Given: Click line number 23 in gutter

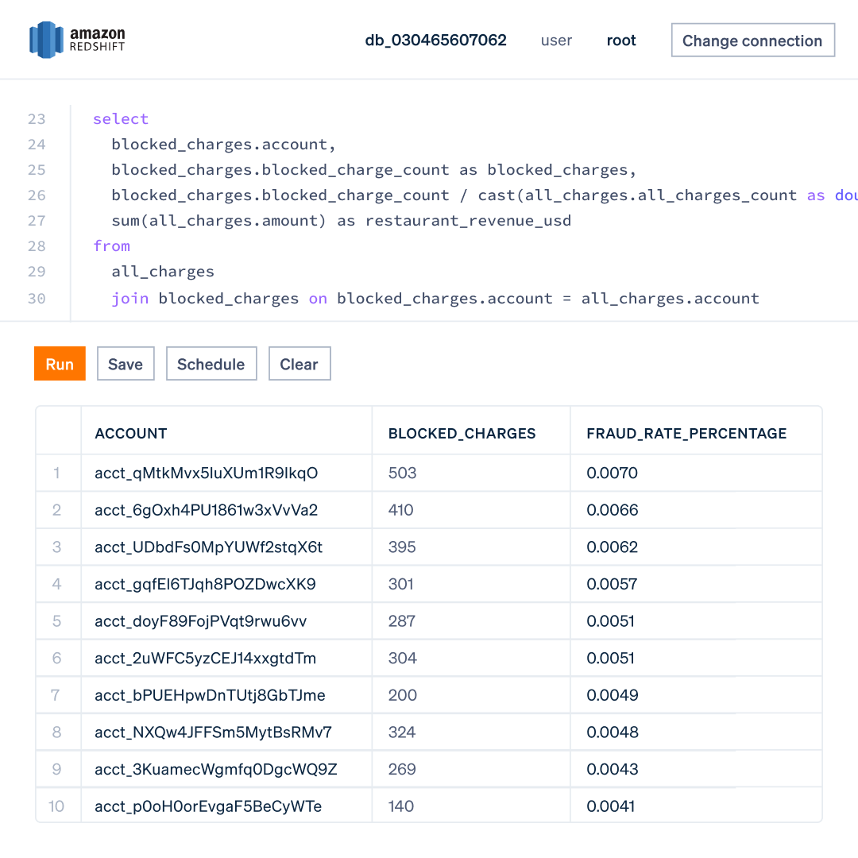Looking at the screenshot, I should (37, 118).
